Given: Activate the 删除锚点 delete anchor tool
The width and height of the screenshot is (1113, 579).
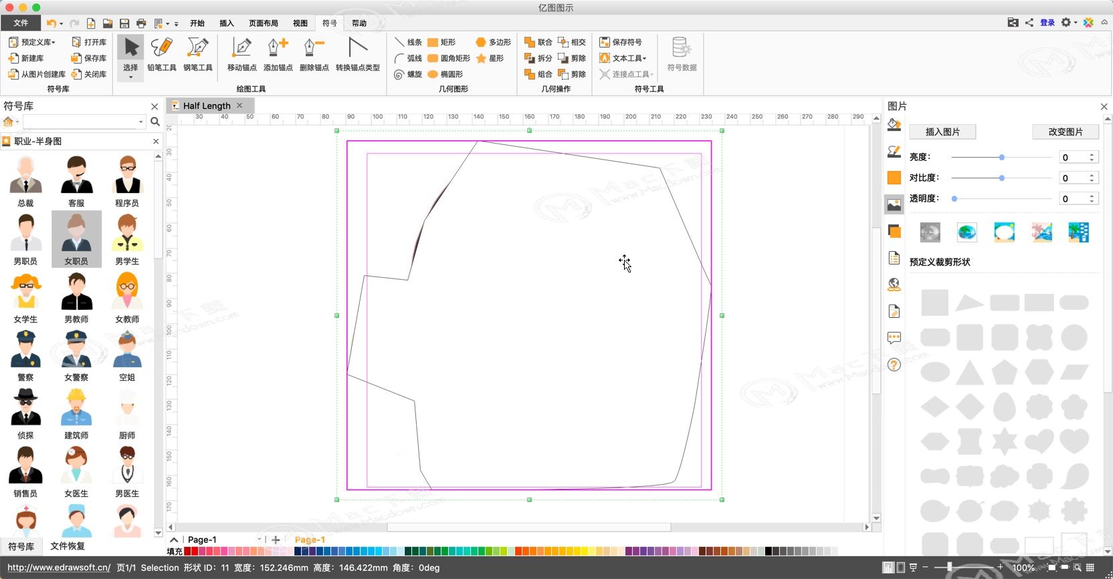Looking at the screenshot, I should click(314, 55).
